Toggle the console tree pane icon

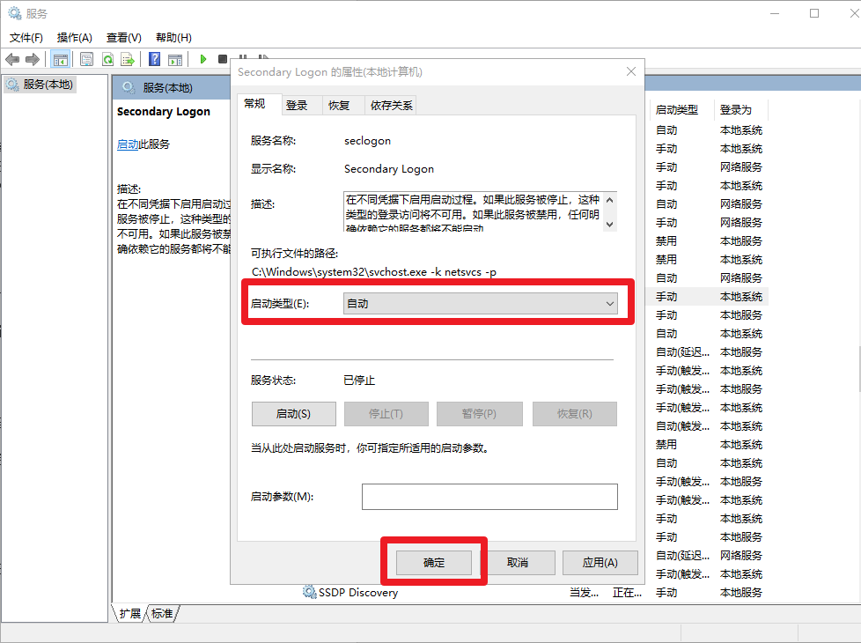[59, 59]
